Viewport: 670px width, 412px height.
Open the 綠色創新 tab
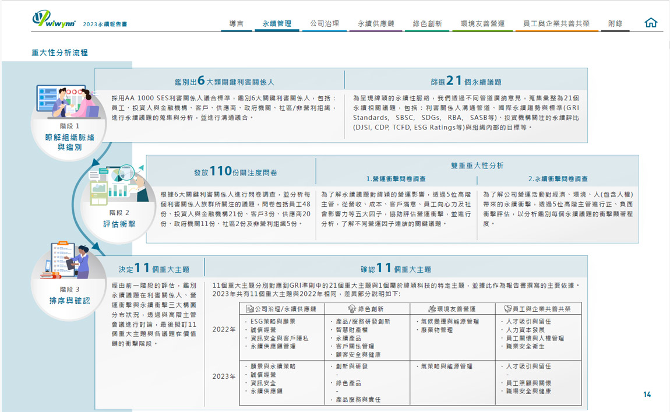427,24
